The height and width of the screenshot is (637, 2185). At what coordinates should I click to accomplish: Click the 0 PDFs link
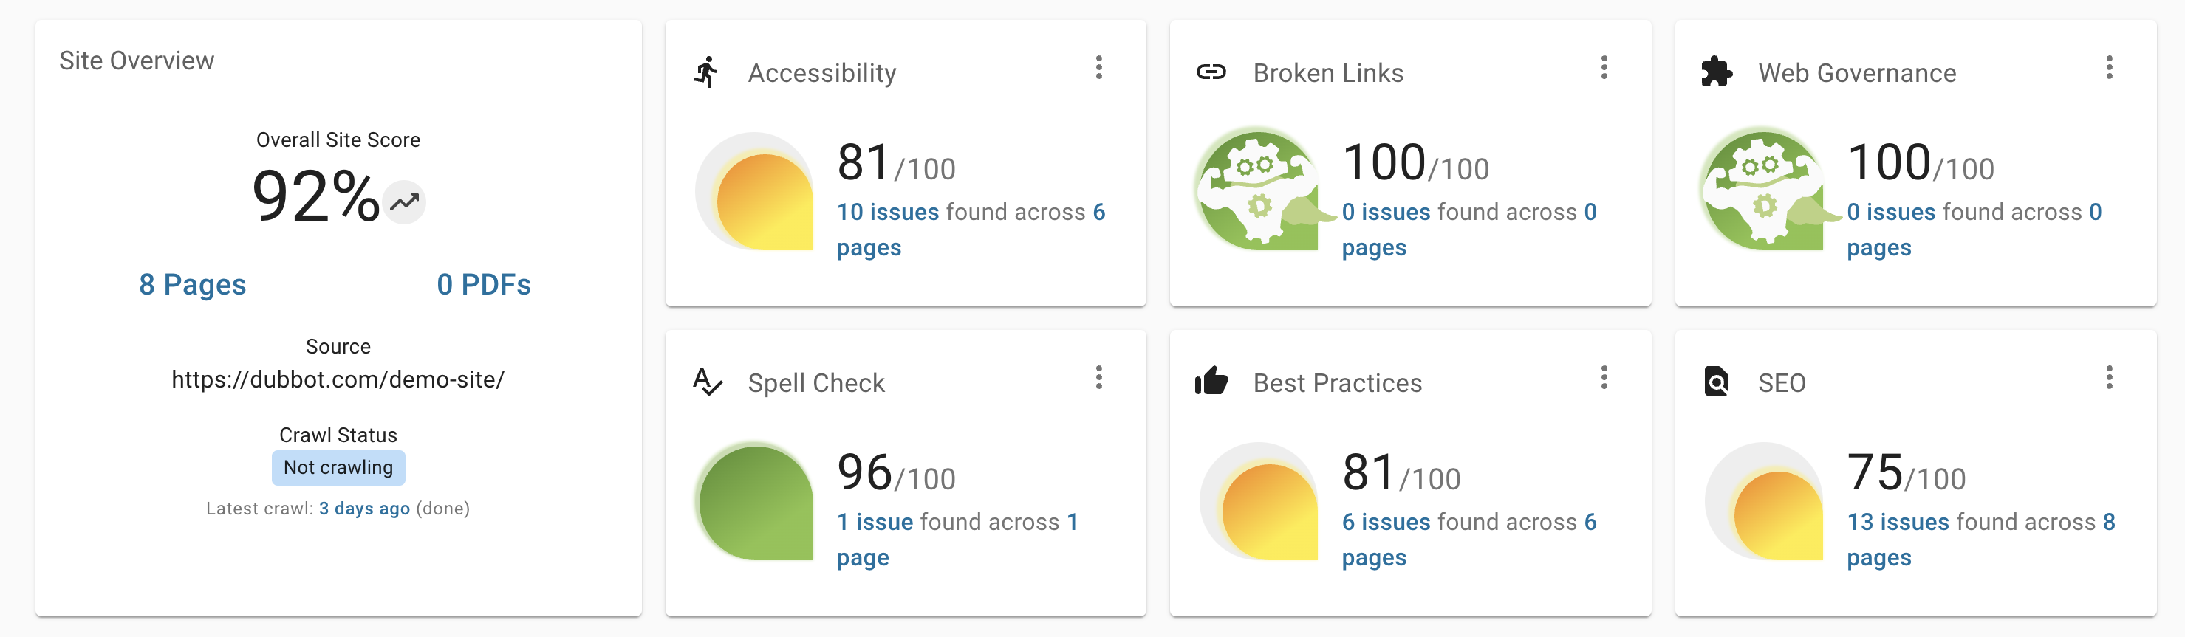coord(484,285)
